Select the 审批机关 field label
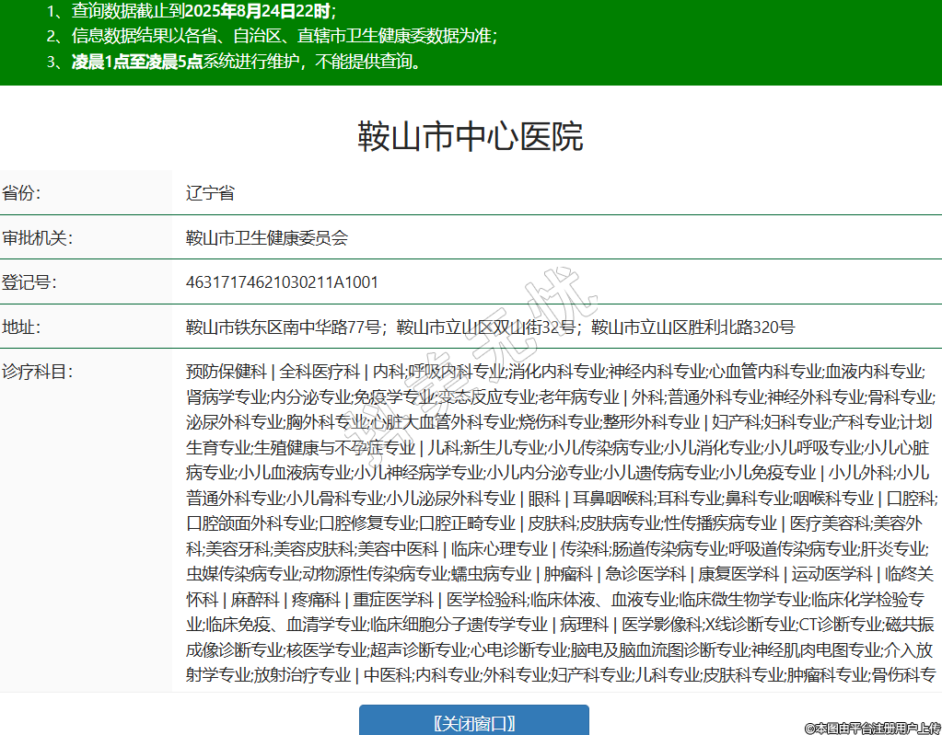Image resolution: width=942 pixels, height=735 pixels. coord(37,237)
